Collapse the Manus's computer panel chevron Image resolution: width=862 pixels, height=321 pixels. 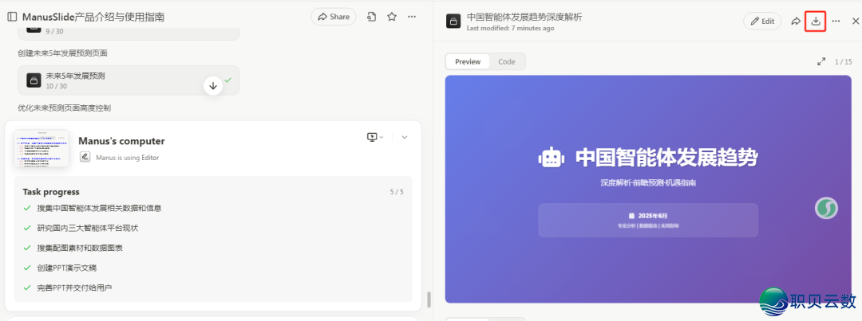pyautogui.click(x=404, y=137)
